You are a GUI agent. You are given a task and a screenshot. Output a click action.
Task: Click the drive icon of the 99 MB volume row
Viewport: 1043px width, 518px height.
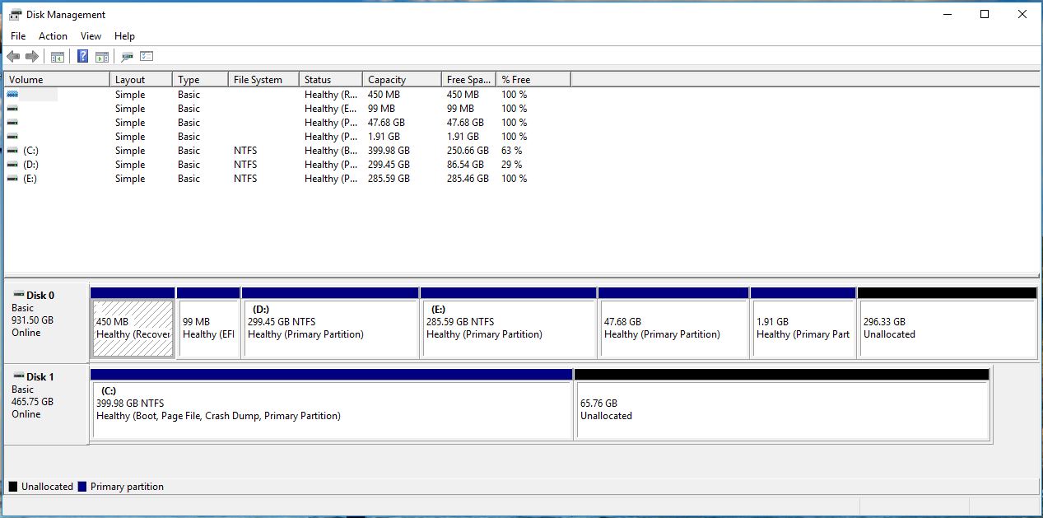tap(12, 109)
